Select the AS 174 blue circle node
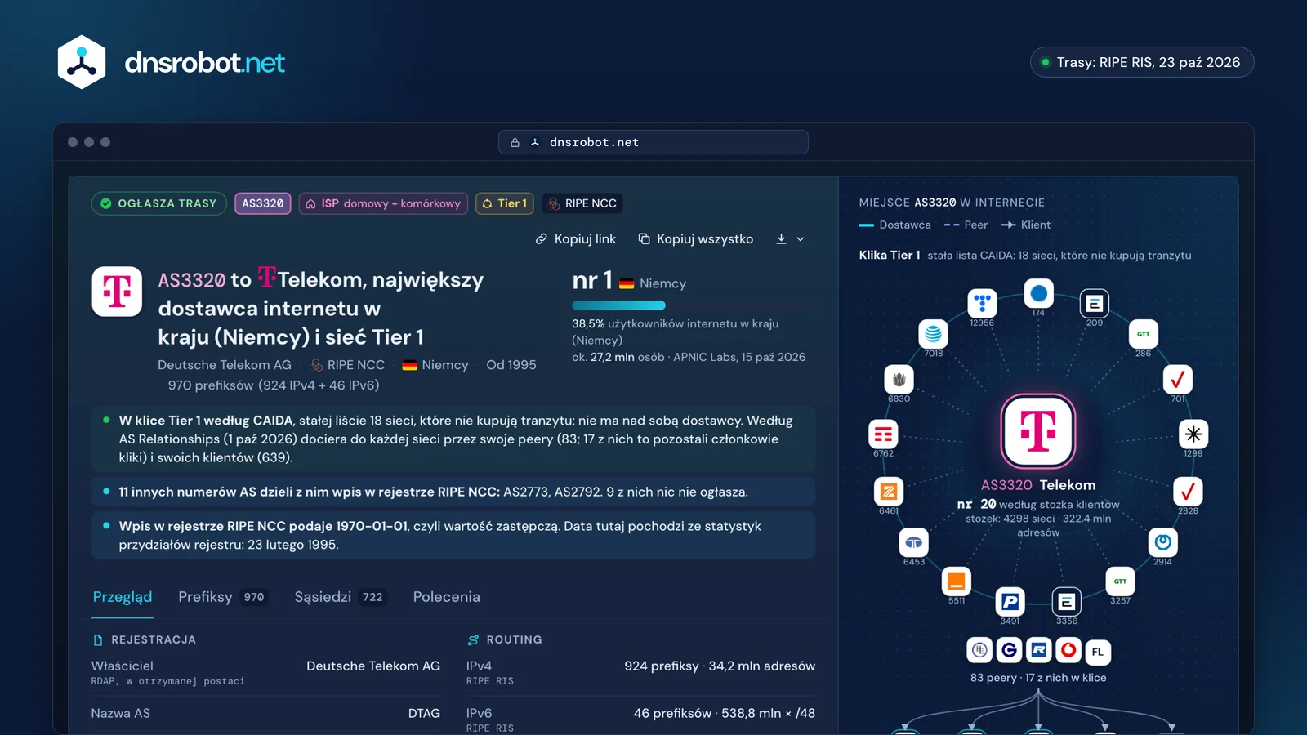This screenshot has height=735, width=1307. tap(1038, 293)
